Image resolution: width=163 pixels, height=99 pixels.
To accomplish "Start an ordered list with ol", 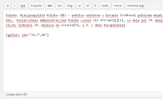I will tap(87, 5).
